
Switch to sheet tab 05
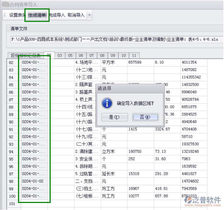pyautogui.click(x=70, y=55)
